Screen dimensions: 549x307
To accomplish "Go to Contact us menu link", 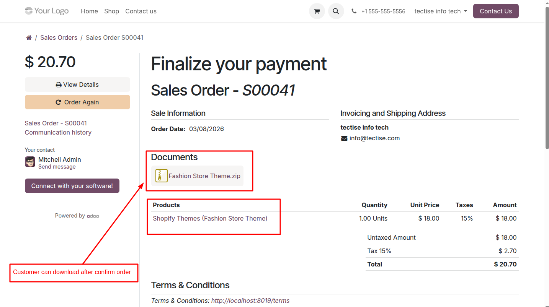I will pyautogui.click(x=141, y=11).
